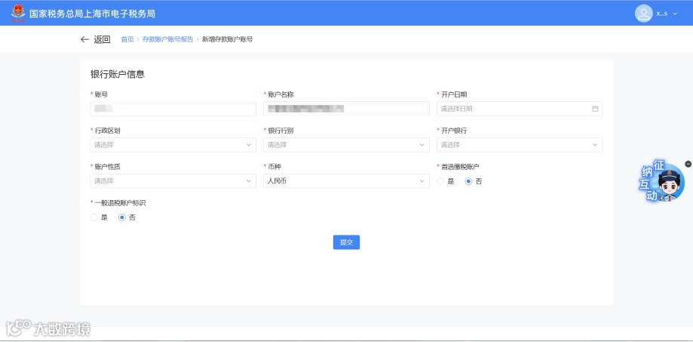Focus the 账户名称 input field
The image size is (693, 342).
click(x=347, y=109)
